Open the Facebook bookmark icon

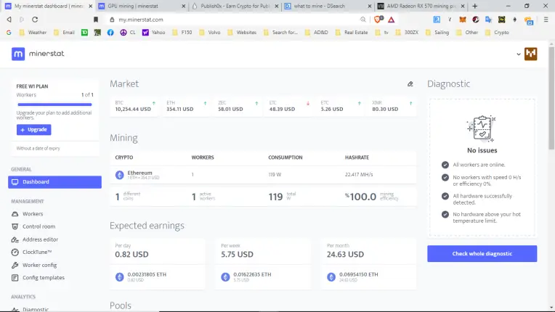click(x=110, y=33)
